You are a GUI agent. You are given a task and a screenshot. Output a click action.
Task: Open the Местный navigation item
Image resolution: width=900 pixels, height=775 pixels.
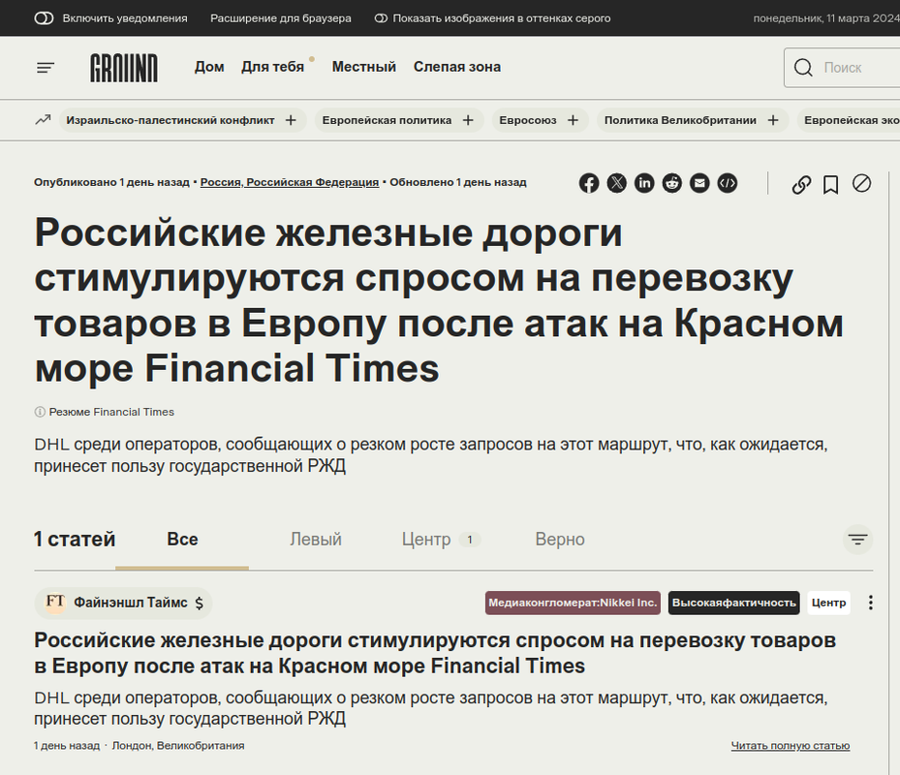[364, 67]
